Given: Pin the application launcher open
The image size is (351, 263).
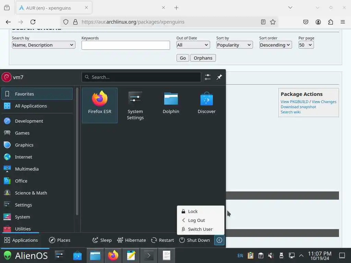Looking at the screenshot, I should [219, 77].
